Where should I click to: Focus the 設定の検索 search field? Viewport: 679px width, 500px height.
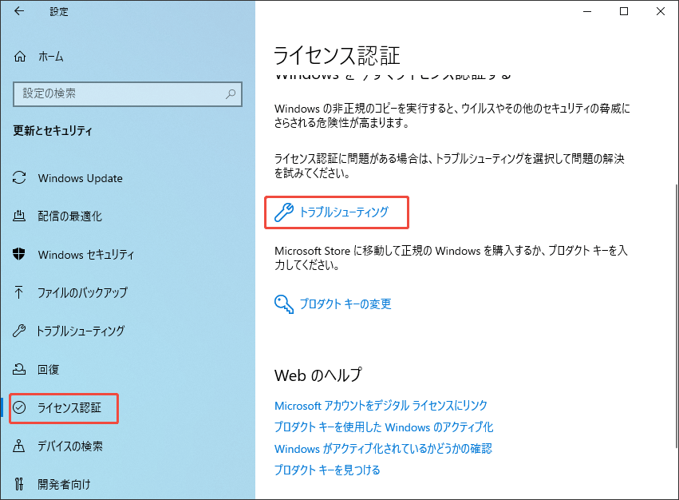pyautogui.click(x=128, y=93)
